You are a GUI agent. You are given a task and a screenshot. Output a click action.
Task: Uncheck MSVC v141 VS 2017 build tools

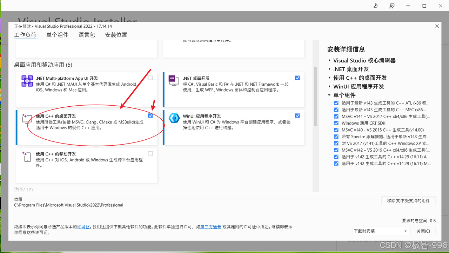[336, 116]
